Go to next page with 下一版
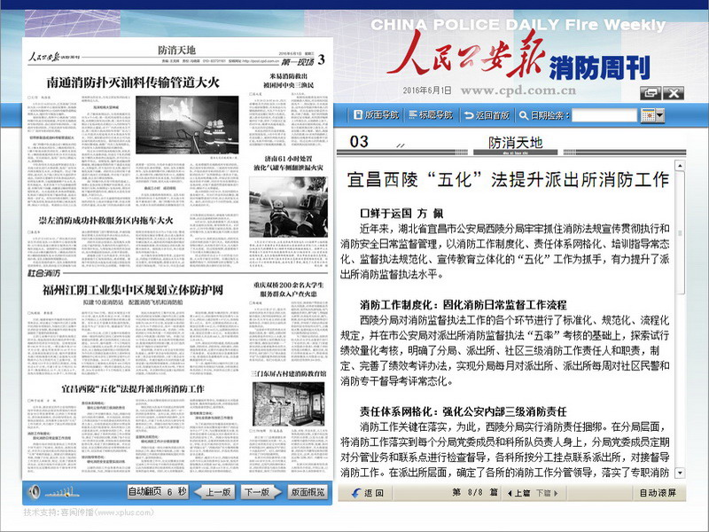This screenshot has width=709, height=532. [261, 492]
